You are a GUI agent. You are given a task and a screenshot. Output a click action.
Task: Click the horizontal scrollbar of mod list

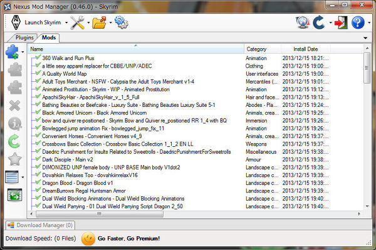[x=157, y=214]
